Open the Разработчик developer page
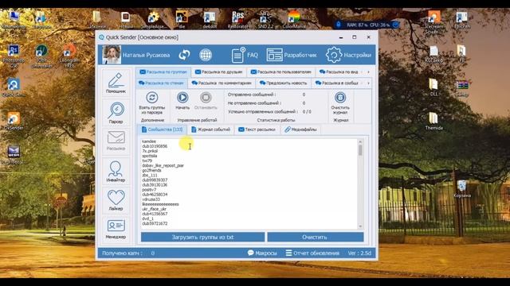The height and width of the screenshot is (286, 510). pyautogui.click(x=292, y=55)
